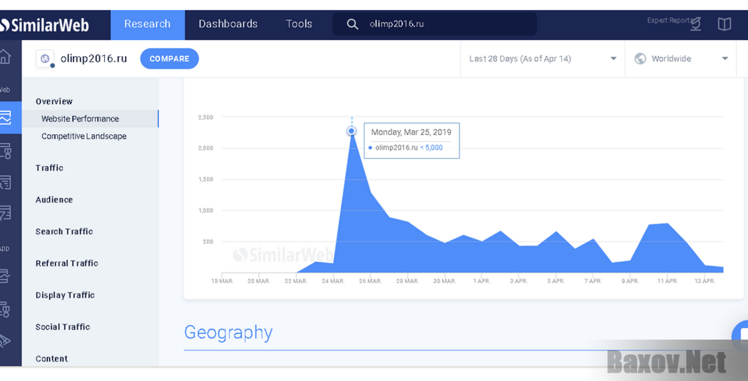Click the COMPARE button
Viewport: 748px width, 381px height.
click(x=169, y=59)
